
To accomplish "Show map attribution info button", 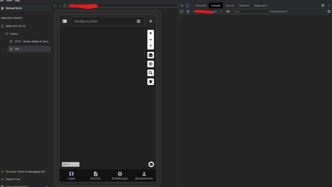I will click(x=151, y=164).
